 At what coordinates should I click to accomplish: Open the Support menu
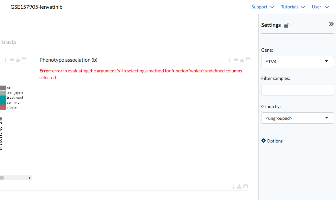coord(263,7)
